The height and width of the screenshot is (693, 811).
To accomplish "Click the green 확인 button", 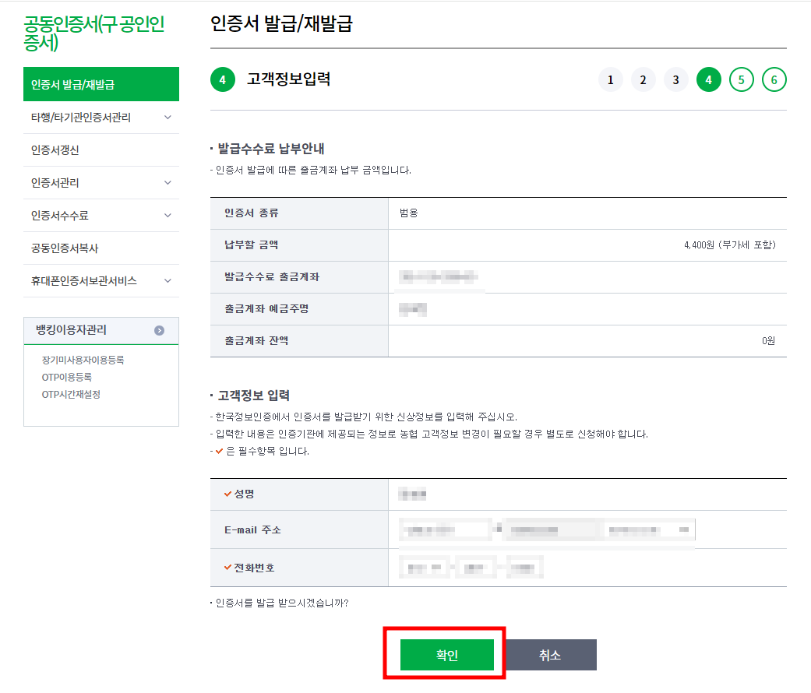I will pos(447,655).
